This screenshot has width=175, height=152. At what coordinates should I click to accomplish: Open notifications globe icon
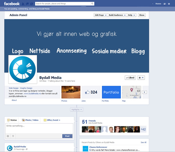pos(31,4)
